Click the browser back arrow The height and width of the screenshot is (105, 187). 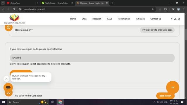pos(3,9)
